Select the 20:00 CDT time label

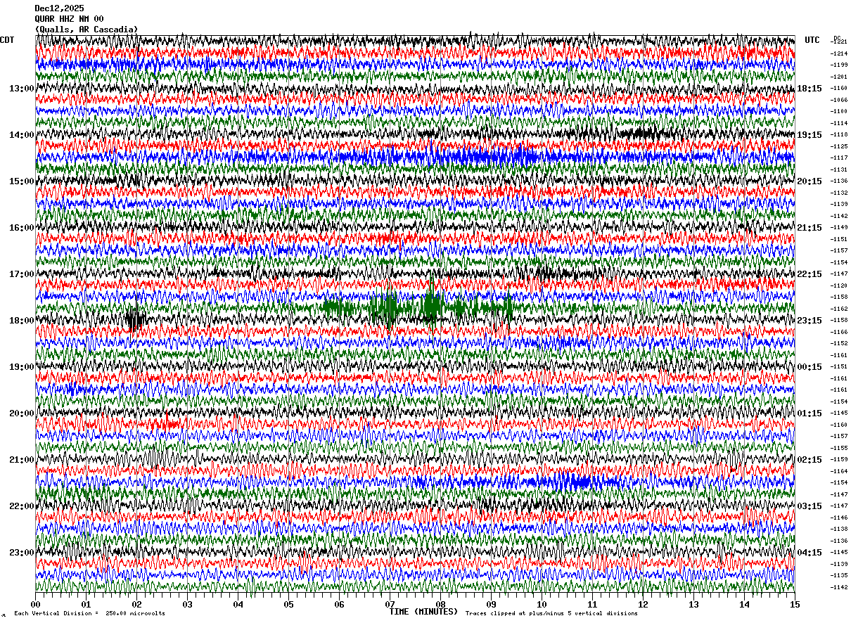[x=21, y=413]
